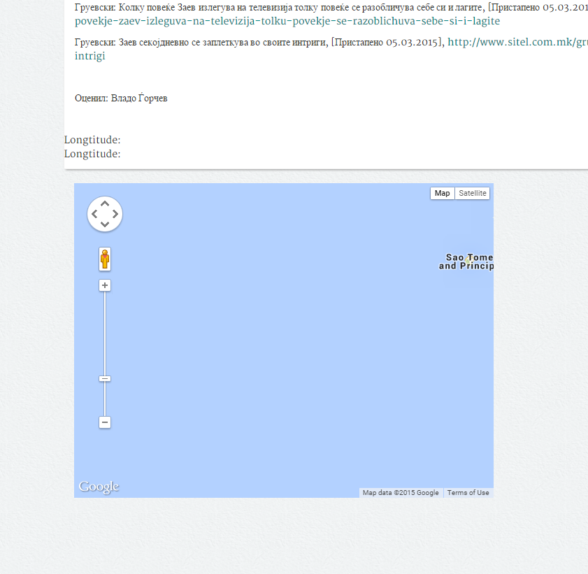The image size is (588, 574).
Task: Open the sitel.com.mk source link
Action: (517, 43)
